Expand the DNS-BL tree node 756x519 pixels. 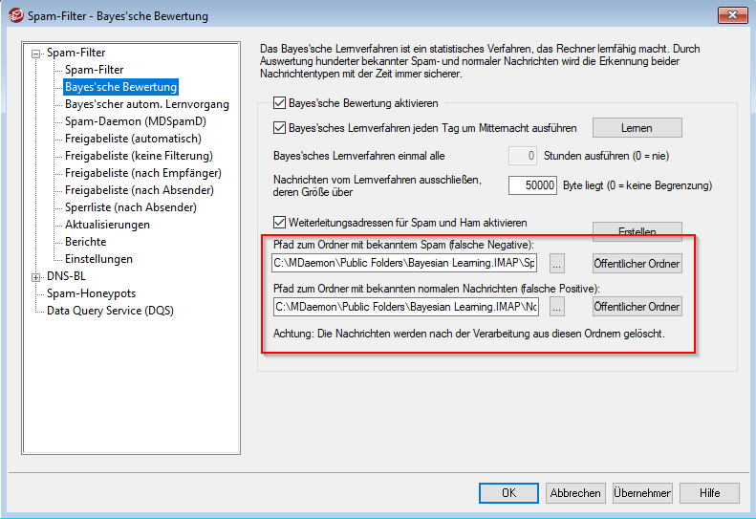[36, 277]
